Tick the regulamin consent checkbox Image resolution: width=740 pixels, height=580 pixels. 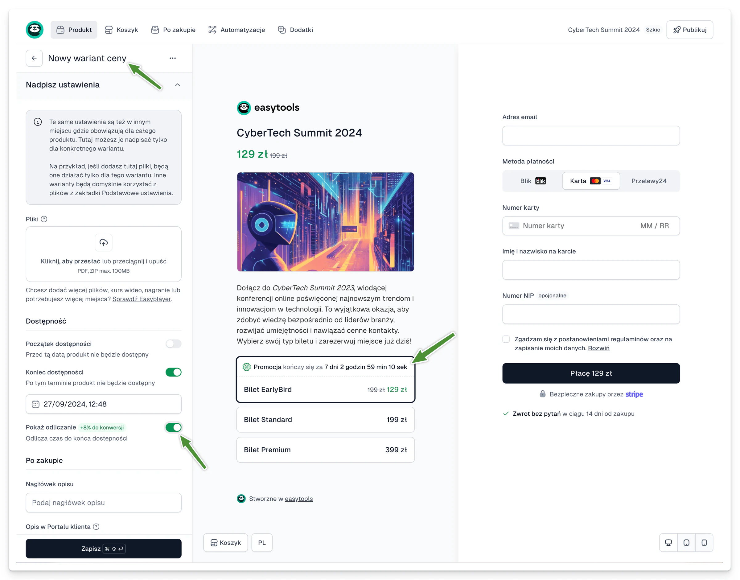[506, 339]
